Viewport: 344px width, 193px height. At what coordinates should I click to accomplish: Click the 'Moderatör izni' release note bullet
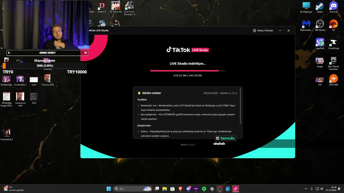coord(188,108)
